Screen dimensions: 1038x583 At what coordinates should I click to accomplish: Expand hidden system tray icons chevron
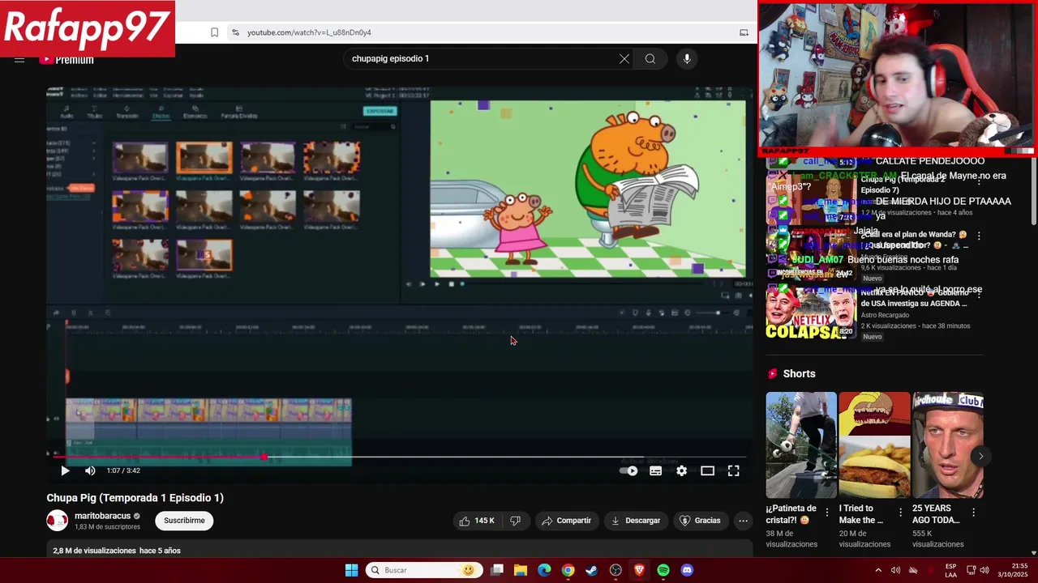pyautogui.click(x=878, y=570)
